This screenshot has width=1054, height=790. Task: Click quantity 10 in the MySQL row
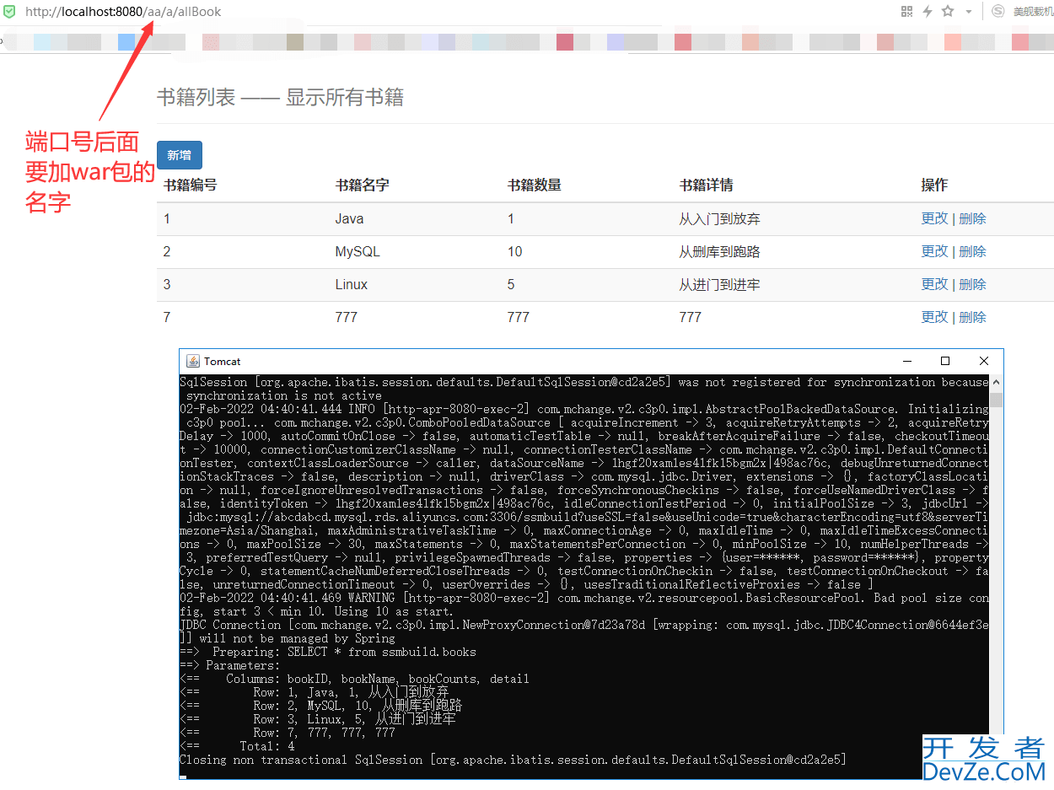coord(515,251)
